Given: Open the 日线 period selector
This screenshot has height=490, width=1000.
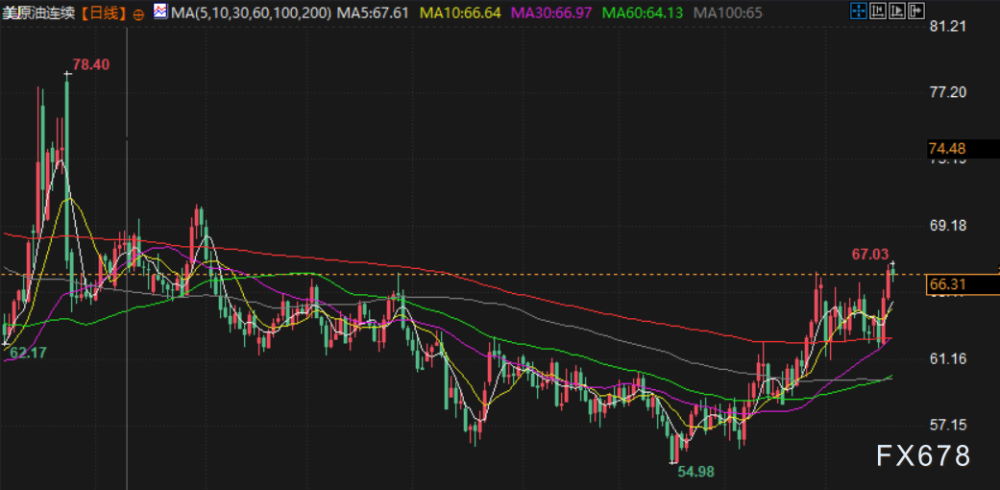Looking at the screenshot, I should click(x=104, y=14).
